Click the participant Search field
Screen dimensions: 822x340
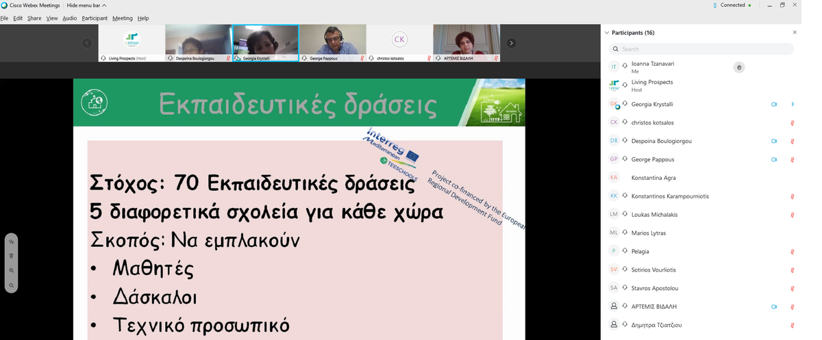[702, 49]
